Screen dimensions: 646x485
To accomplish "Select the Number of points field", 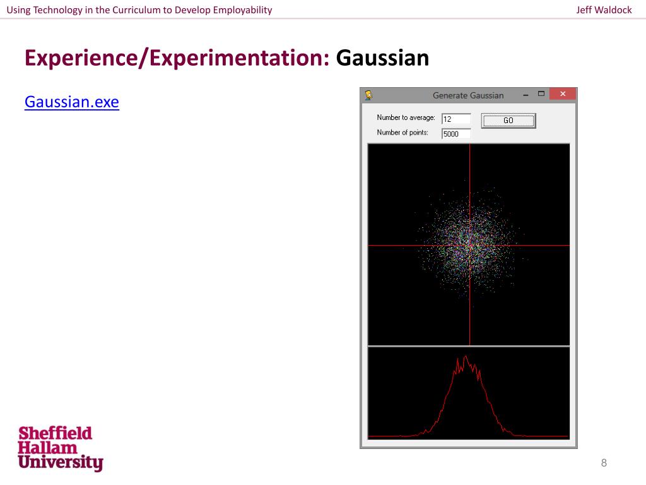I will [x=456, y=134].
